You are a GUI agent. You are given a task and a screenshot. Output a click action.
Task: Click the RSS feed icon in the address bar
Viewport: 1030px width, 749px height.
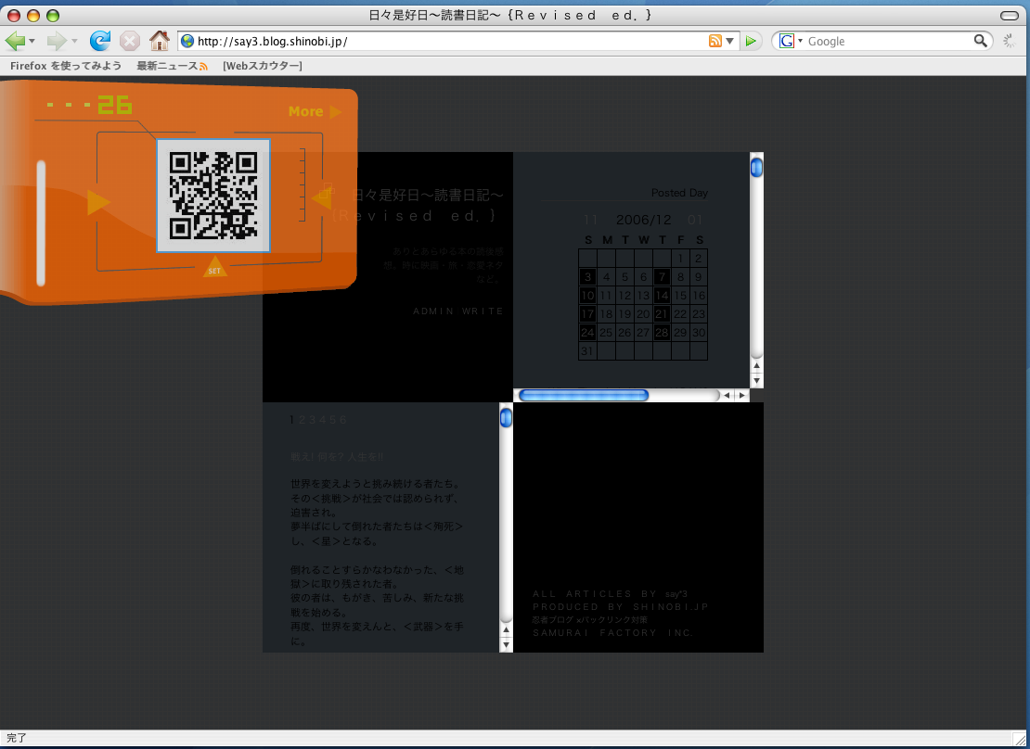(715, 41)
